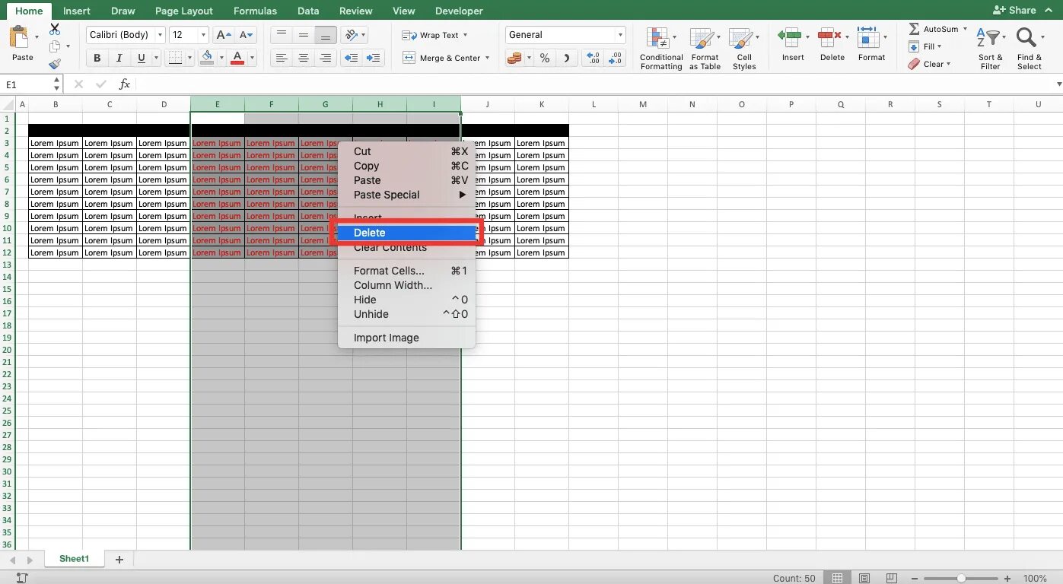Choose Cut in the context menu
1063x584 pixels.
point(406,151)
